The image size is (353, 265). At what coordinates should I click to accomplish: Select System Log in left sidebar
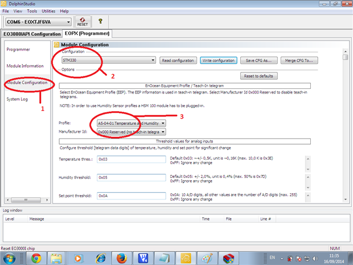click(17, 99)
